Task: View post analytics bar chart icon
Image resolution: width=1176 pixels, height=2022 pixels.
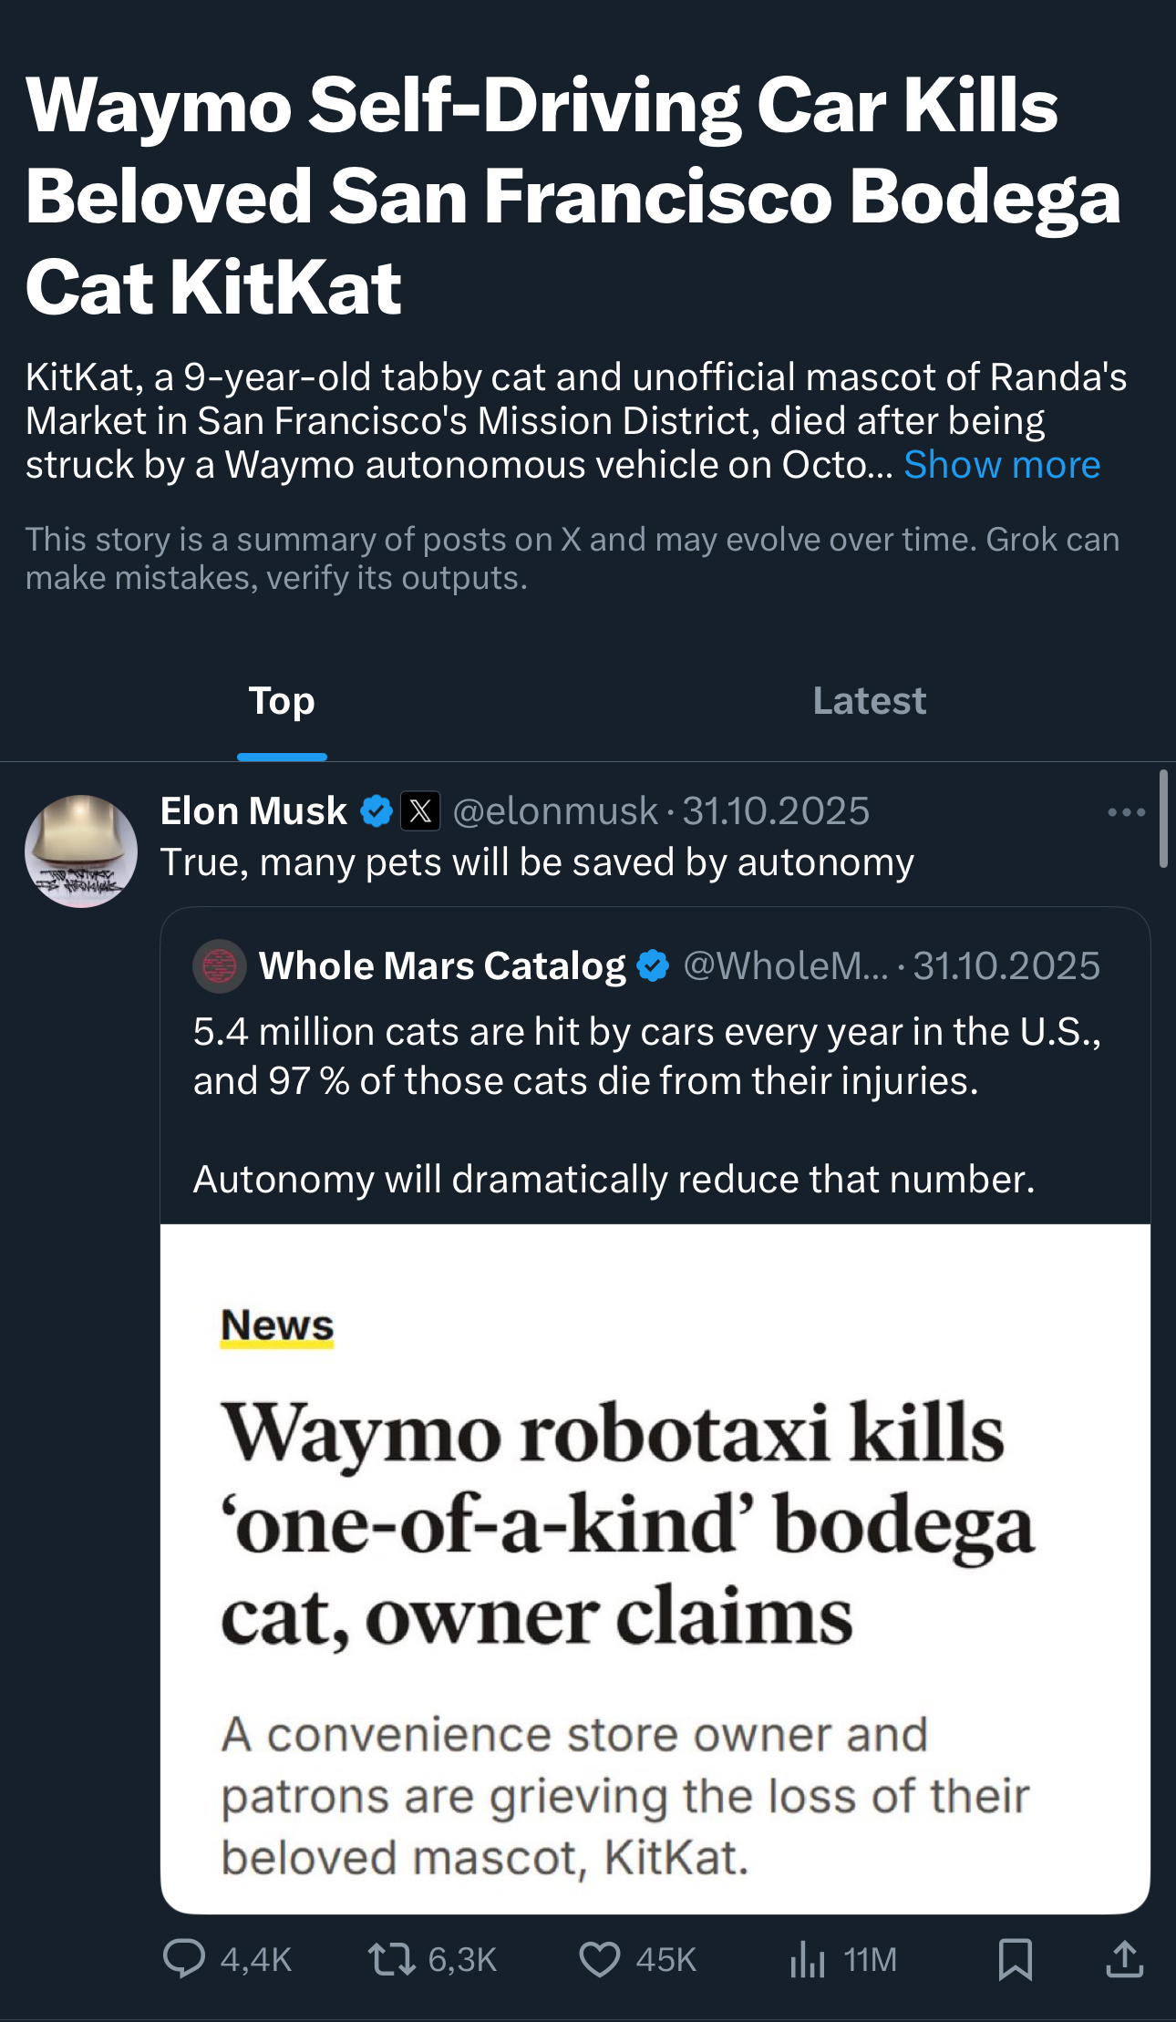Action: pyautogui.click(x=808, y=1958)
